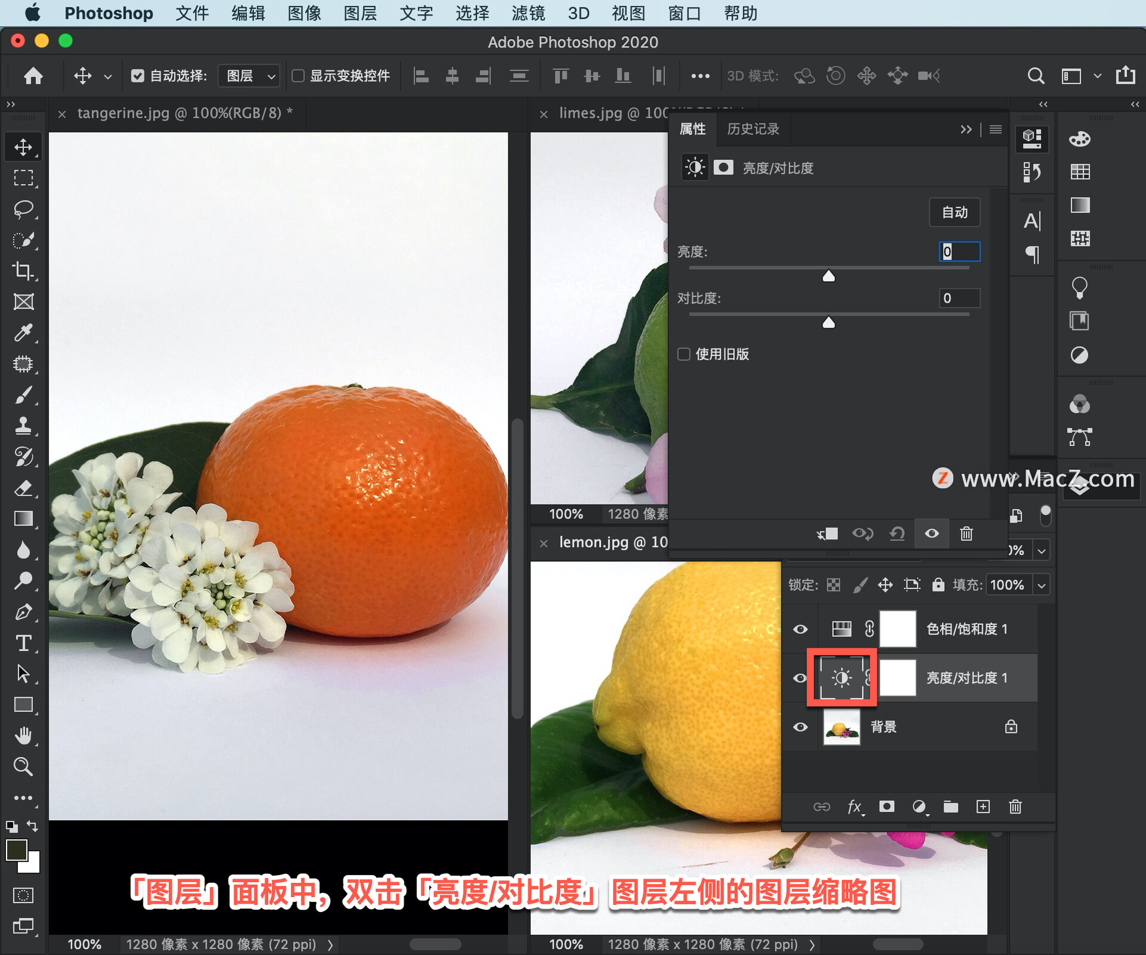Open the 填充 percentage dropdown

click(x=1042, y=585)
